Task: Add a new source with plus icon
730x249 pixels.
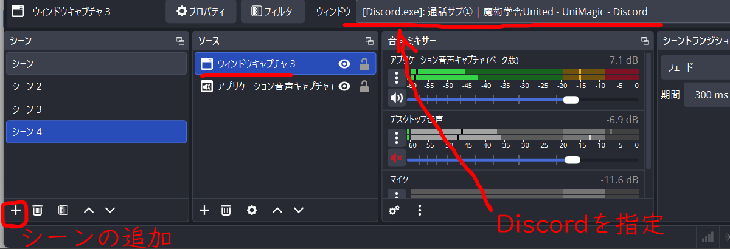Action: (204, 210)
